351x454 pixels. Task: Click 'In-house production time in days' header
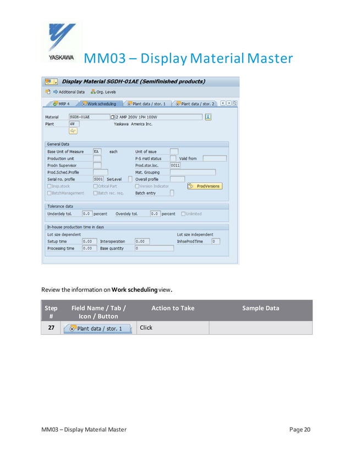(x=76, y=228)
